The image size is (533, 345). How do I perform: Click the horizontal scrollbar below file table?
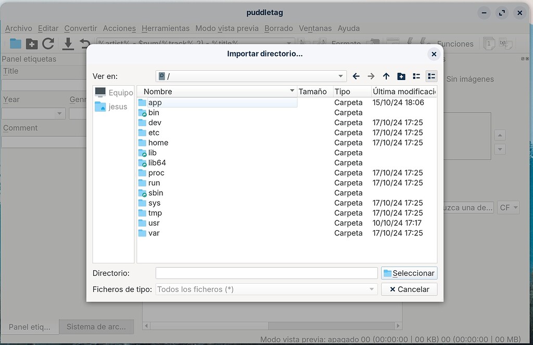tap(272, 326)
